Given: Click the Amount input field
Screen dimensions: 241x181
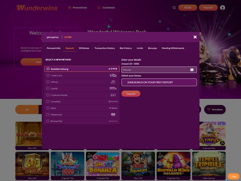Looking at the screenshot, I should click(155, 70).
